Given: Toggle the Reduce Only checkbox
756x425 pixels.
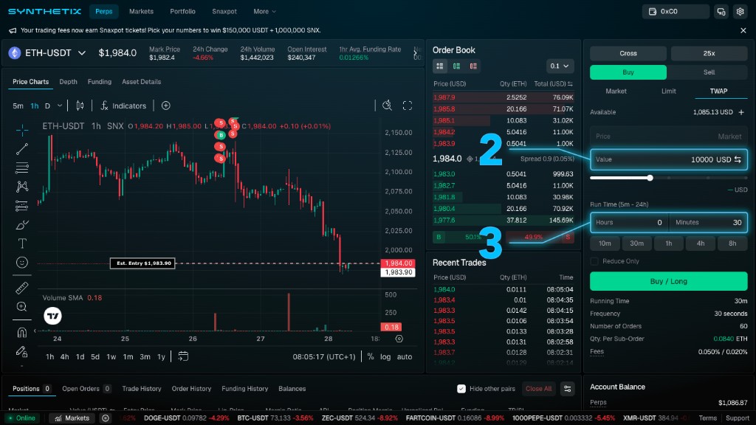Looking at the screenshot, I should tap(594, 261).
